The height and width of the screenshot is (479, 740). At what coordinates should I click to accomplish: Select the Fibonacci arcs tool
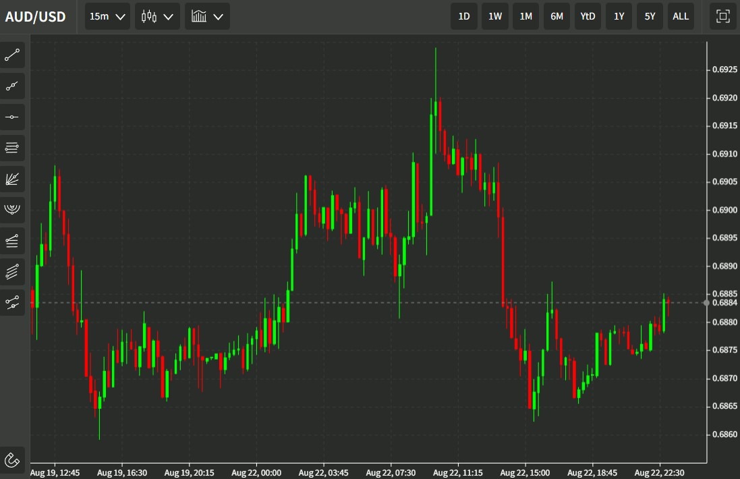click(13, 210)
